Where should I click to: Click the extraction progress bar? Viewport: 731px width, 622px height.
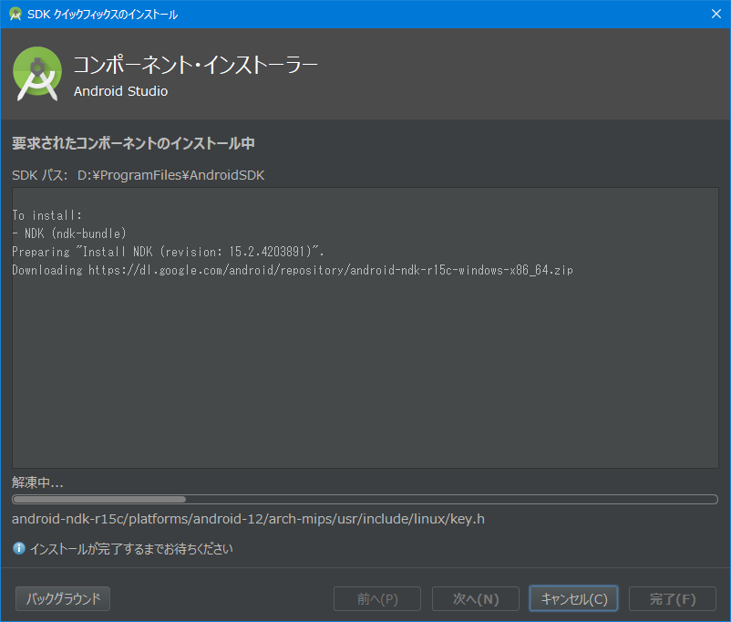coord(365,499)
